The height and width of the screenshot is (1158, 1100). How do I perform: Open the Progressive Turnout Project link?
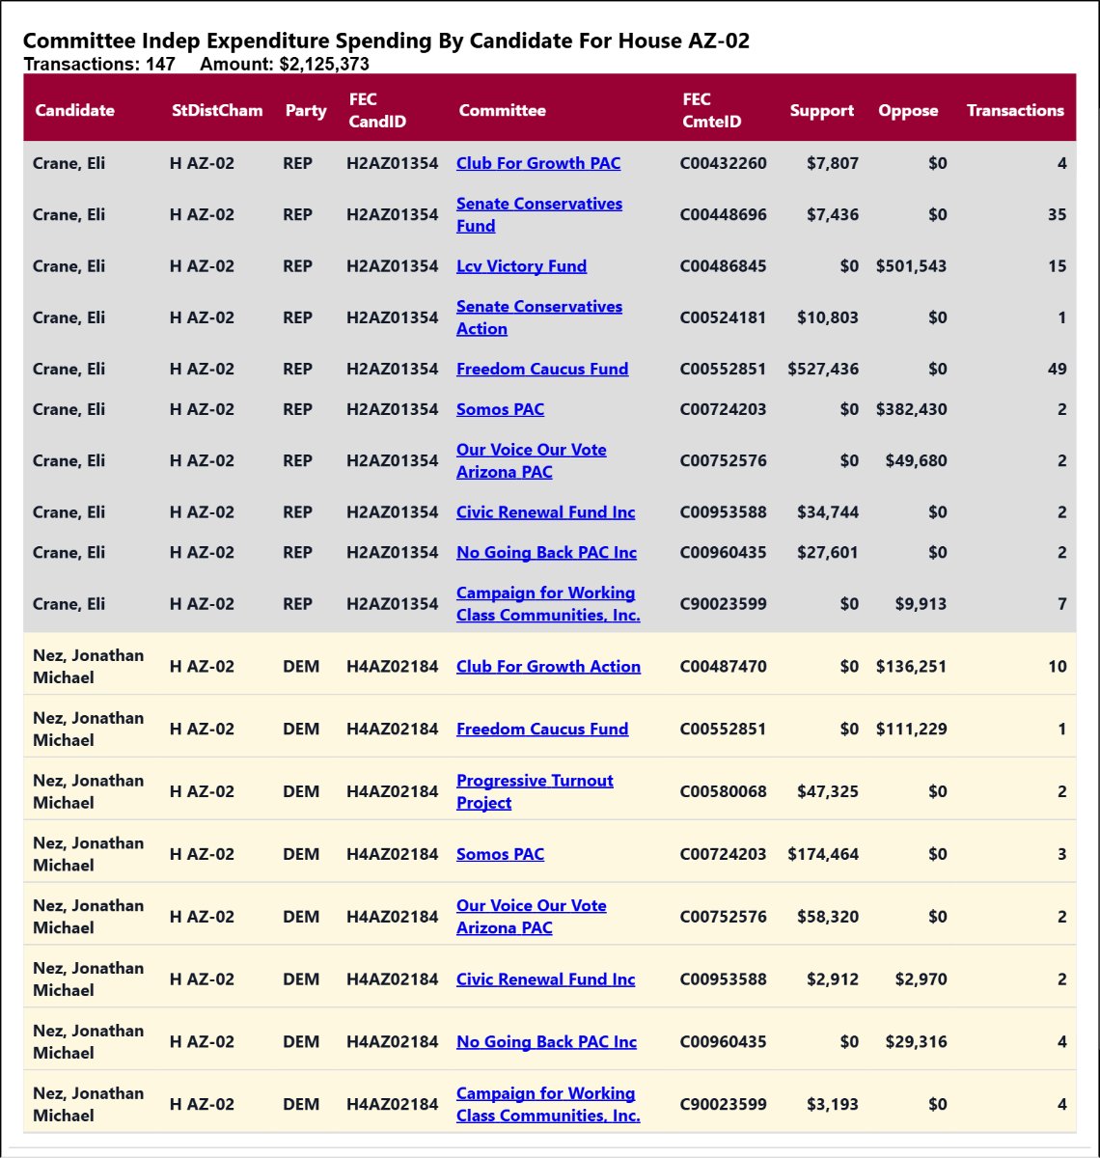(x=535, y=791)
